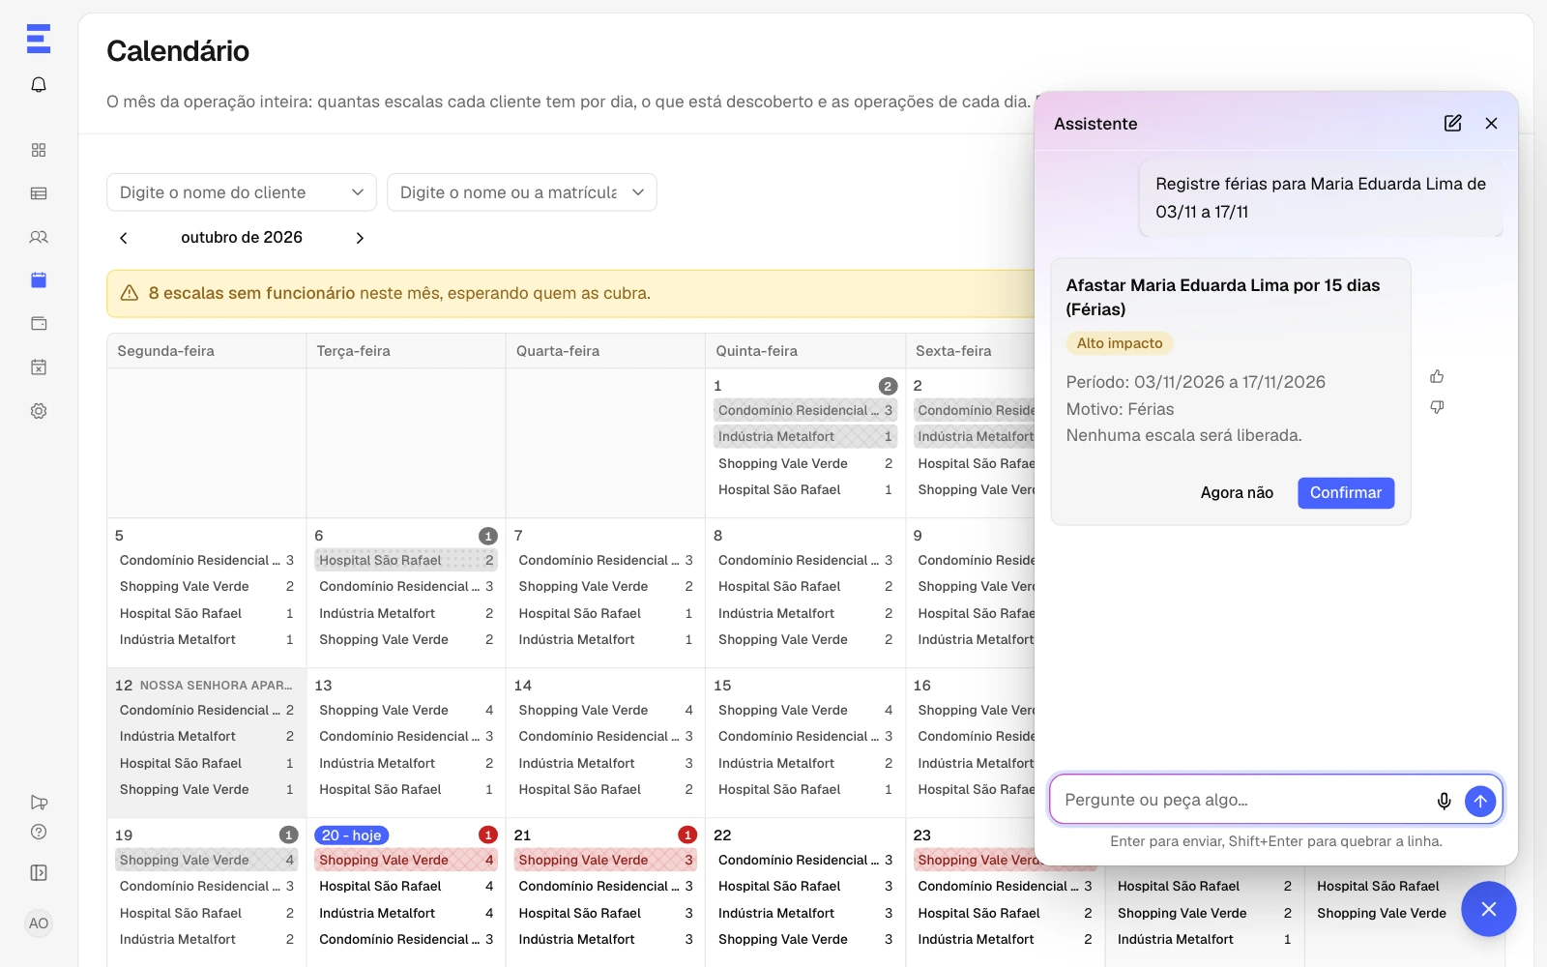Open the AO user avatar
Viewport: 1547px width, 967px height.
coord(39,923)
